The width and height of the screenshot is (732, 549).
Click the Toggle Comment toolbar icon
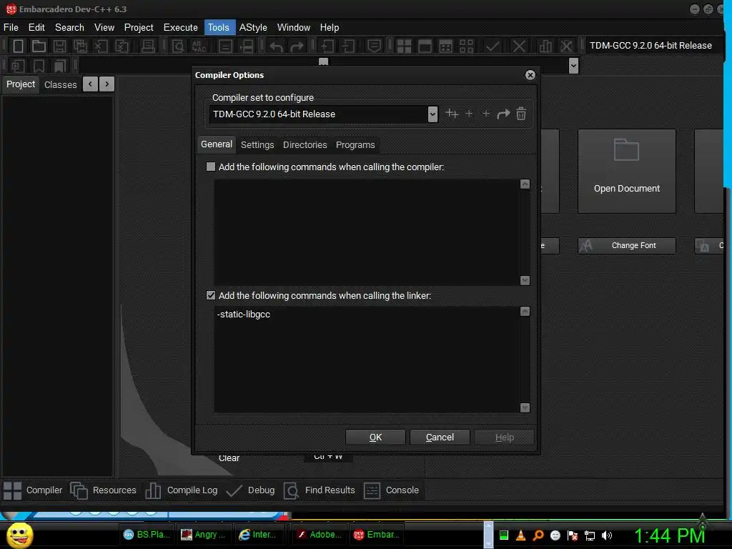(x=374, y=46)
